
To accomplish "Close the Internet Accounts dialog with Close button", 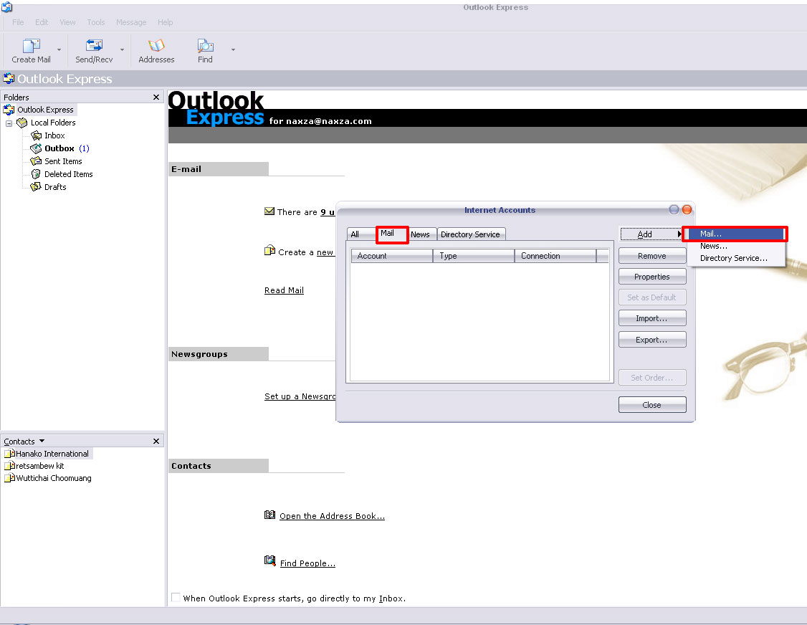I will pyautogui.click(x=652, y=405).
